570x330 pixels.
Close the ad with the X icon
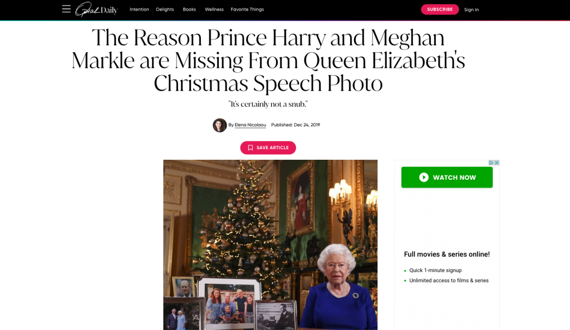tap(497, 163)
